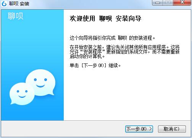
Task: Click the 下一步(N) button to continue
Action: [139, 129]
